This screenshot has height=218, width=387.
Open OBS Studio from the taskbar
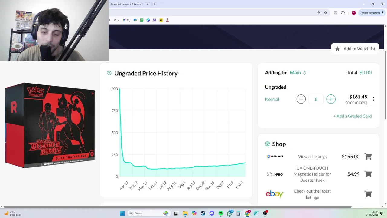[265, 213]
